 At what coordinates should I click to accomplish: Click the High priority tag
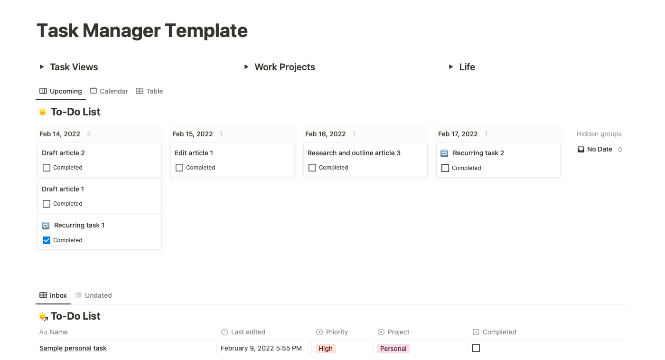(326, 348)
